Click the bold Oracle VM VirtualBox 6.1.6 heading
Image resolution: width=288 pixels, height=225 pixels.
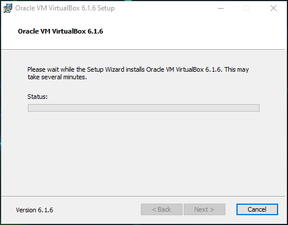[x=60, y=31]
